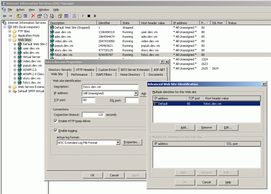
Task: Toggle the Enable logging checkbox
Action: click(x=56, y=131)
